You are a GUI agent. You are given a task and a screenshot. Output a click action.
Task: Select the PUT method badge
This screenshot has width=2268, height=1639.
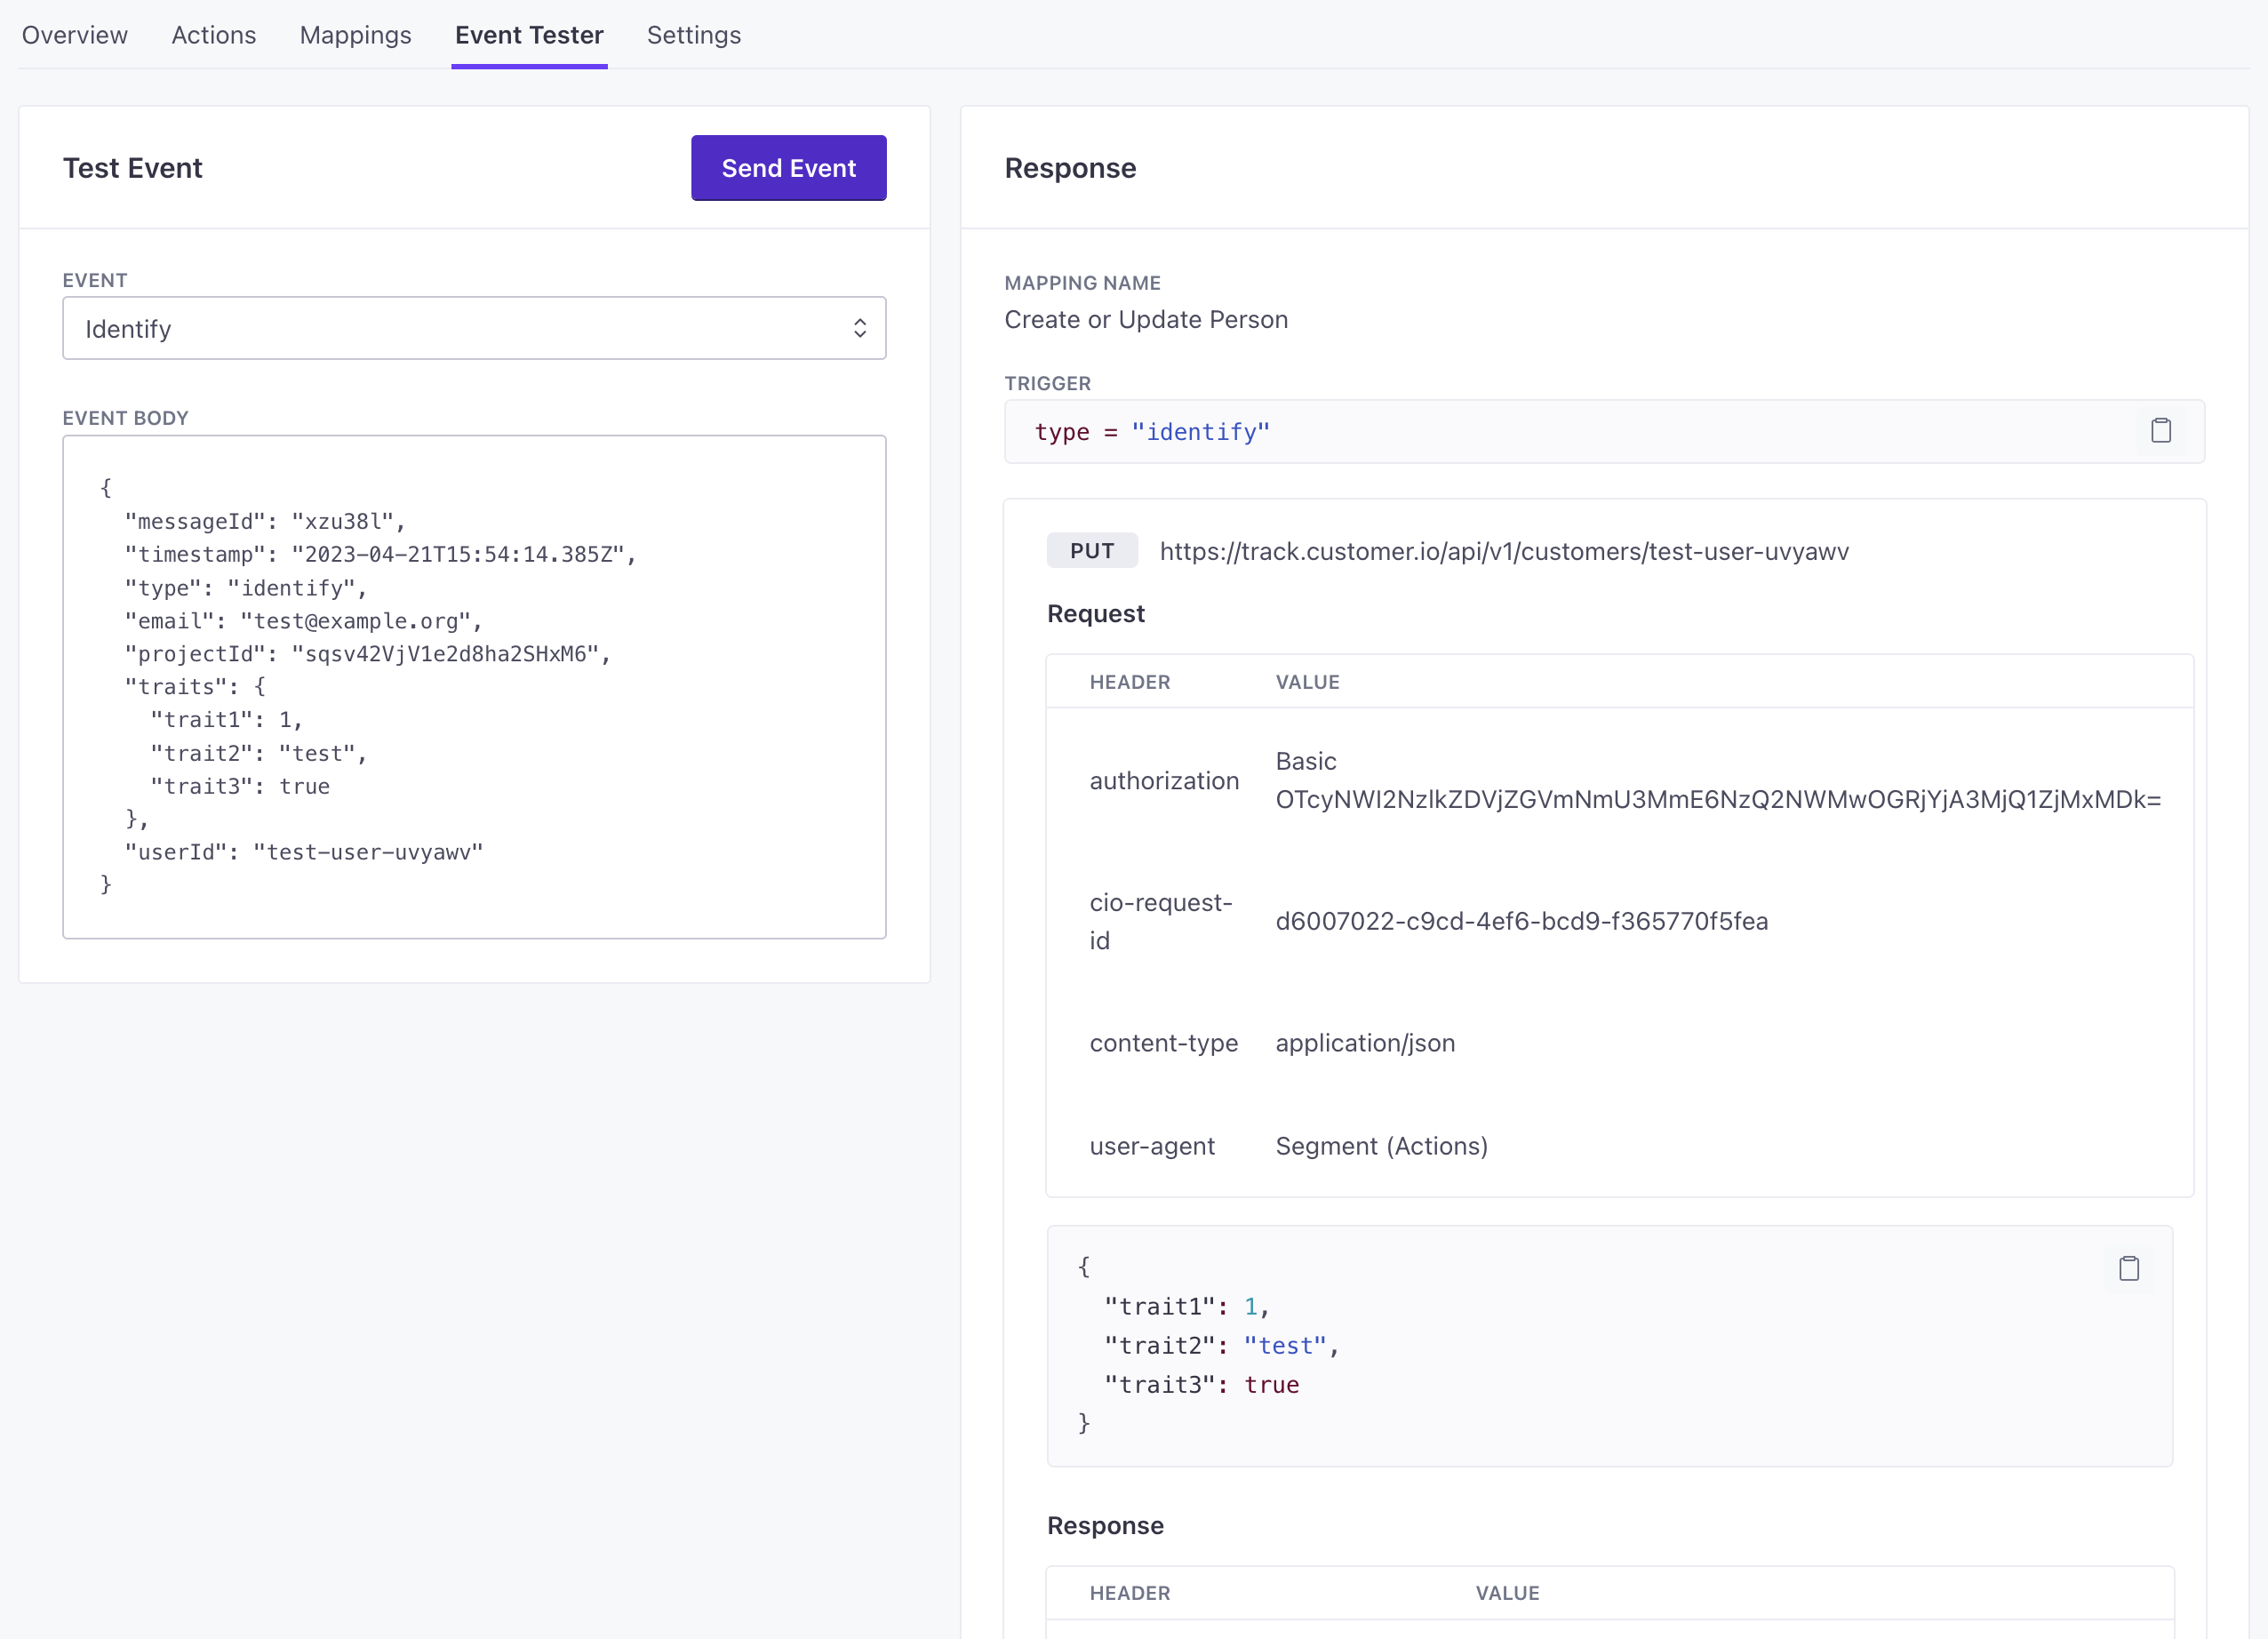pyautogui.click(x=1092, y=551)
